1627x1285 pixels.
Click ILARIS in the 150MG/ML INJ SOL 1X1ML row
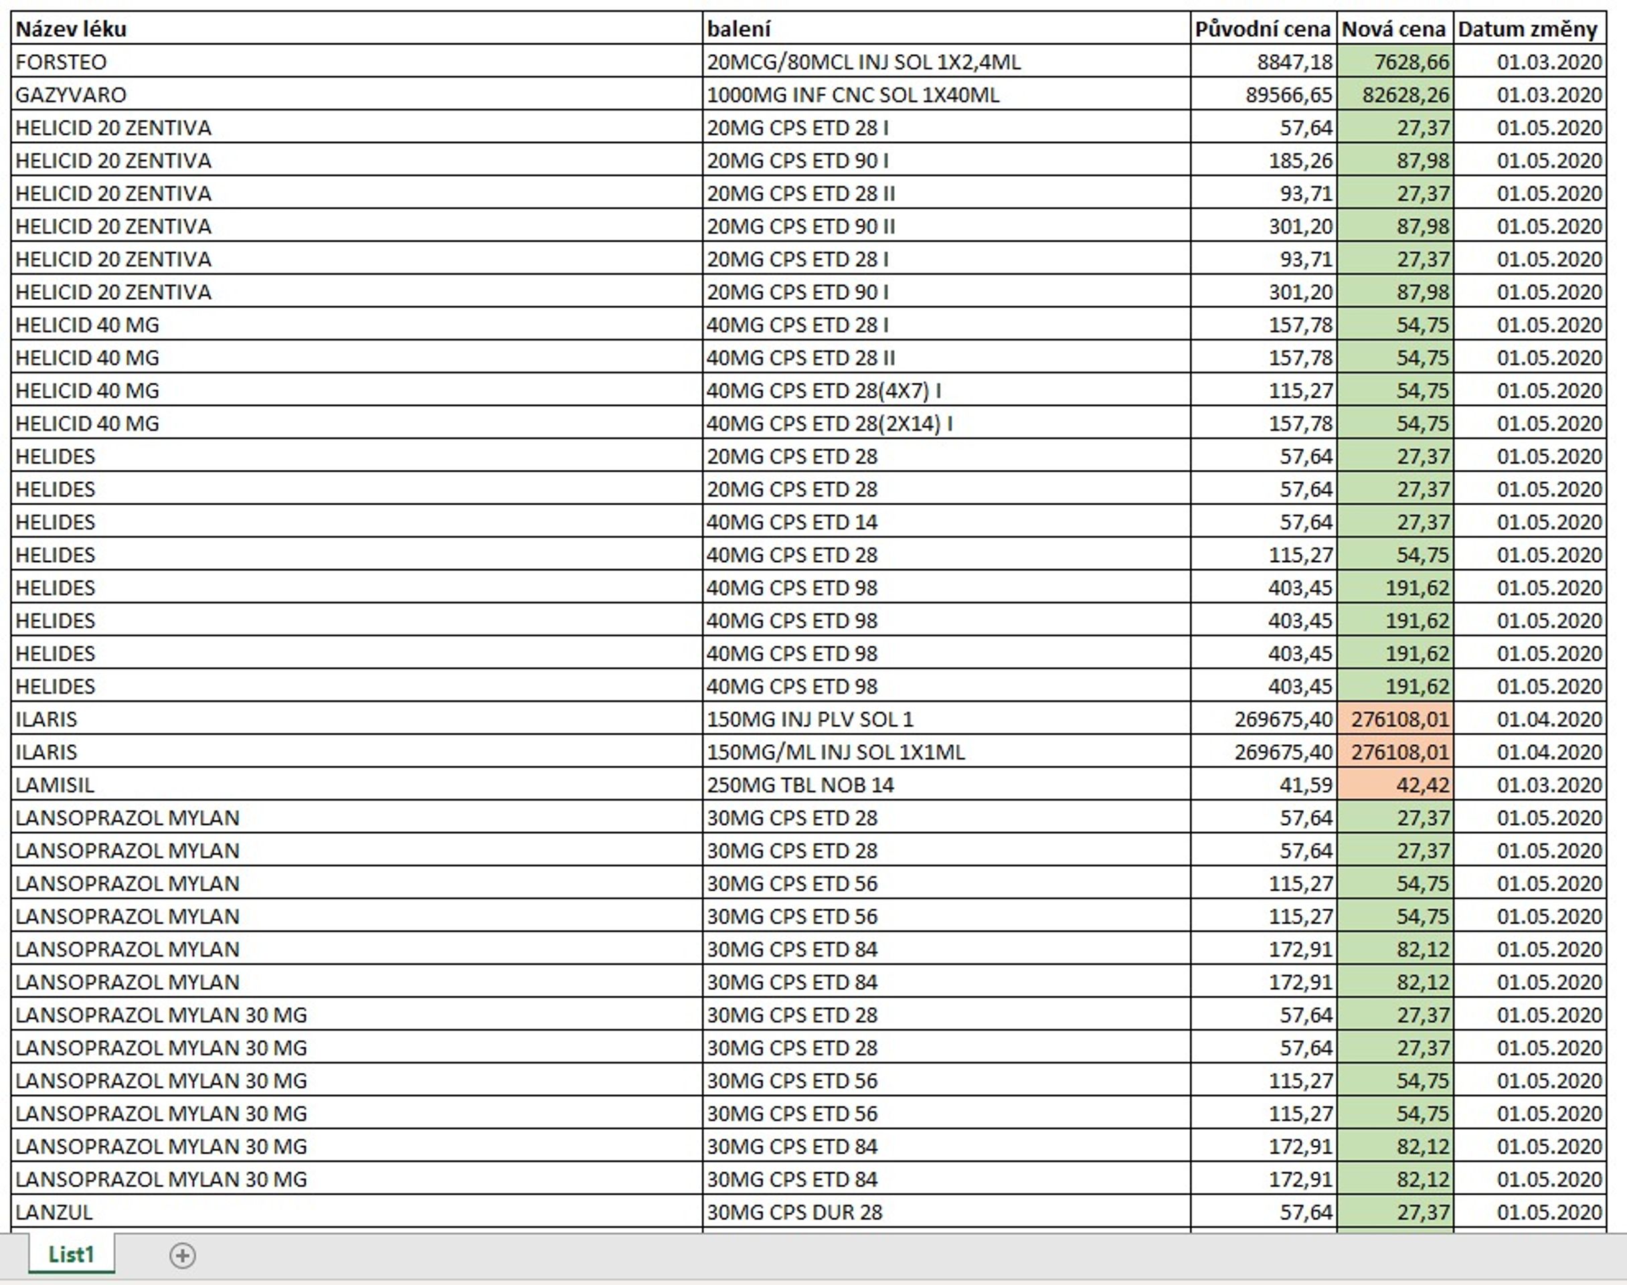357,752
